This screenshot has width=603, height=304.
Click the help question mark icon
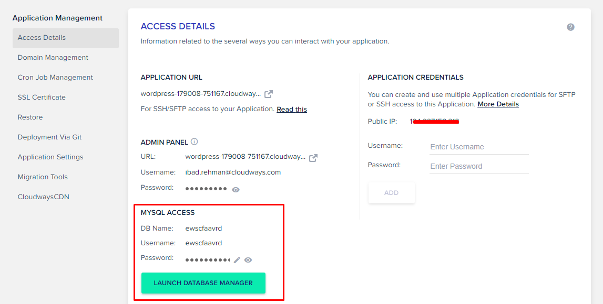(x=570, y=27)
